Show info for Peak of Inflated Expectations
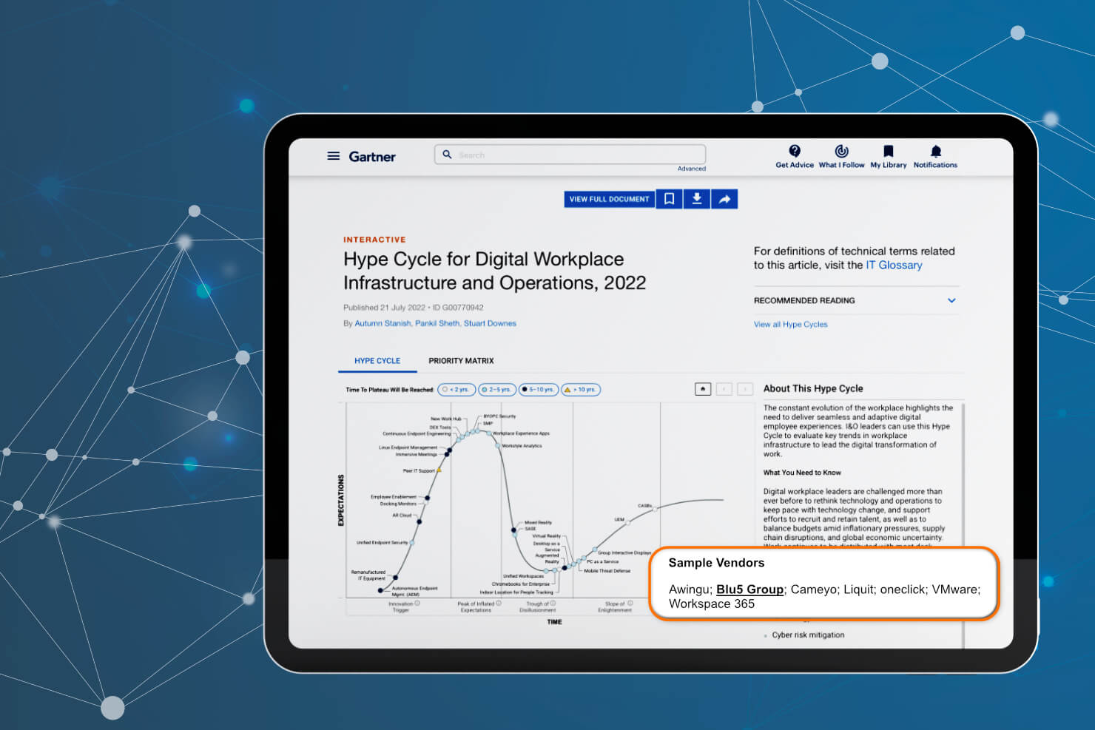 (x=499, y=604)
